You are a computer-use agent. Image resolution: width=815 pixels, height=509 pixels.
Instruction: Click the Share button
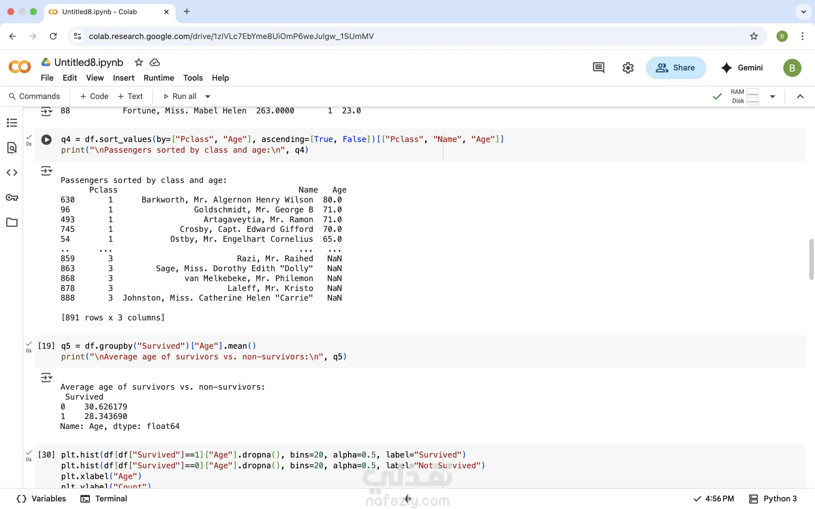click(676, 68)
